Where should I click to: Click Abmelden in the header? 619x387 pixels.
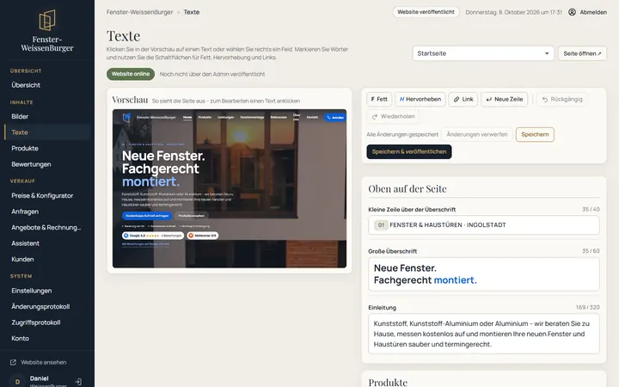pyautogui.click(x=593, y=12)
